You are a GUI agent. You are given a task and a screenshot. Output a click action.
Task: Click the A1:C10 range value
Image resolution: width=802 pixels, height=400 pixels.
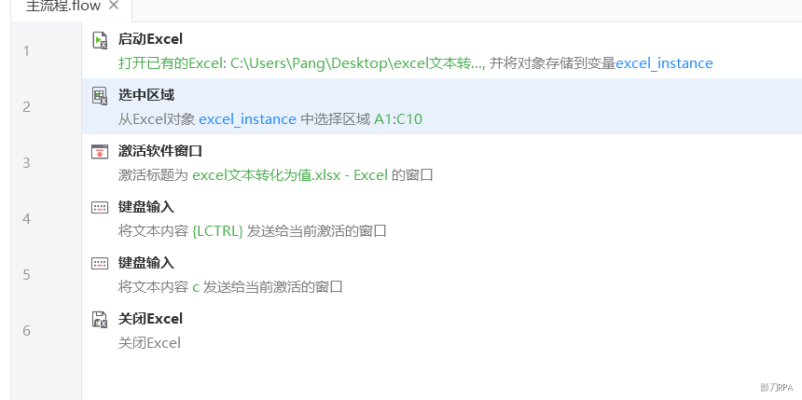[x=398, y=119]
